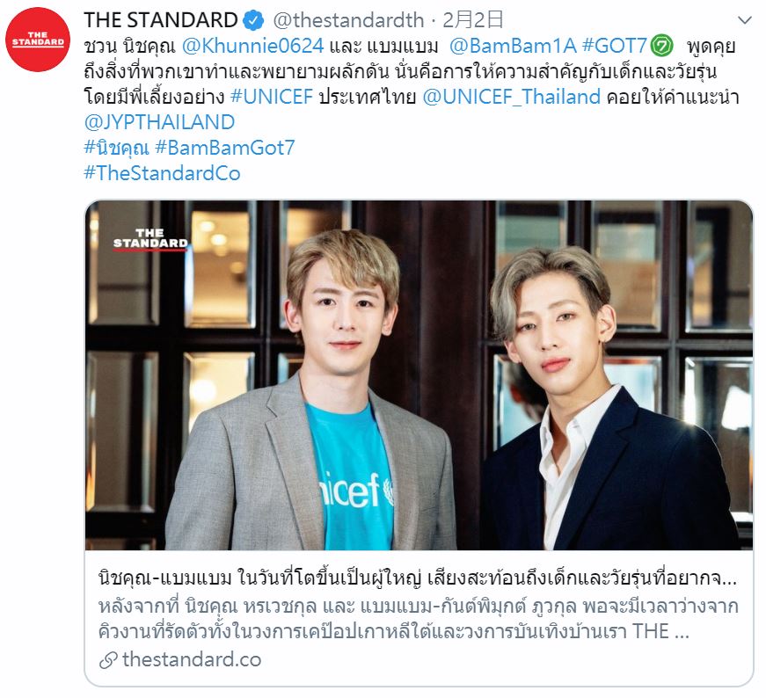Viewport: 766px width, 698px height.
Task: Click the link chain icon beside thestandard.co
Action: point(108,660)
